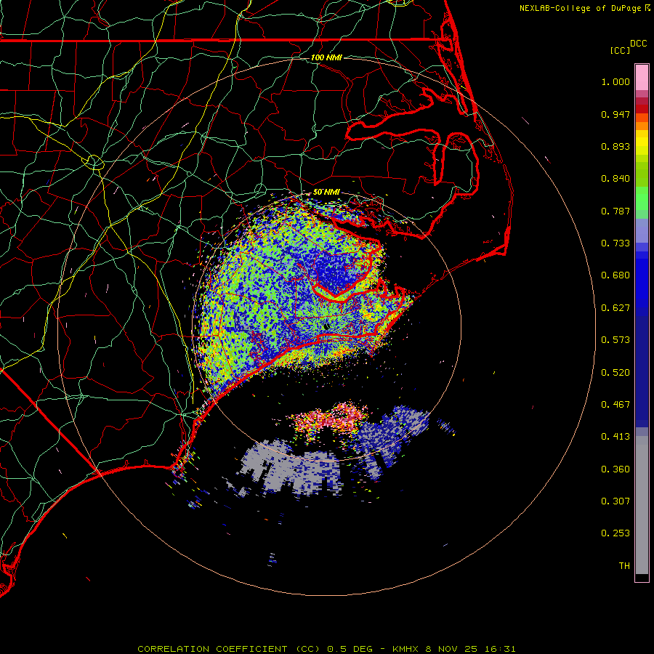Click the 0.520 color scale value
The height and width of the screenshot is (654, 654).
click(x=615, y=373)
